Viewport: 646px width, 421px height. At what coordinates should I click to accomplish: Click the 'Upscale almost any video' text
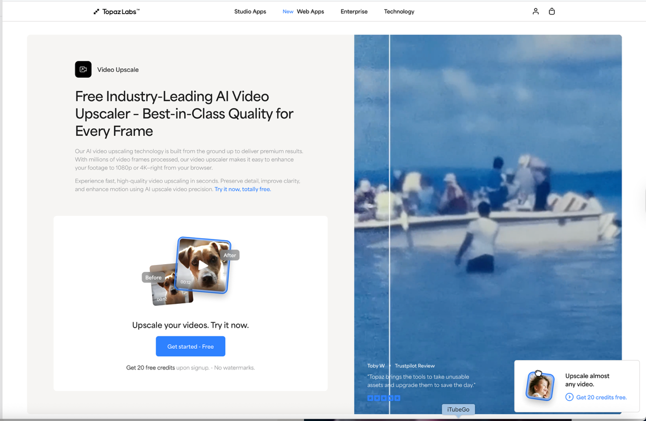[587, 380]
